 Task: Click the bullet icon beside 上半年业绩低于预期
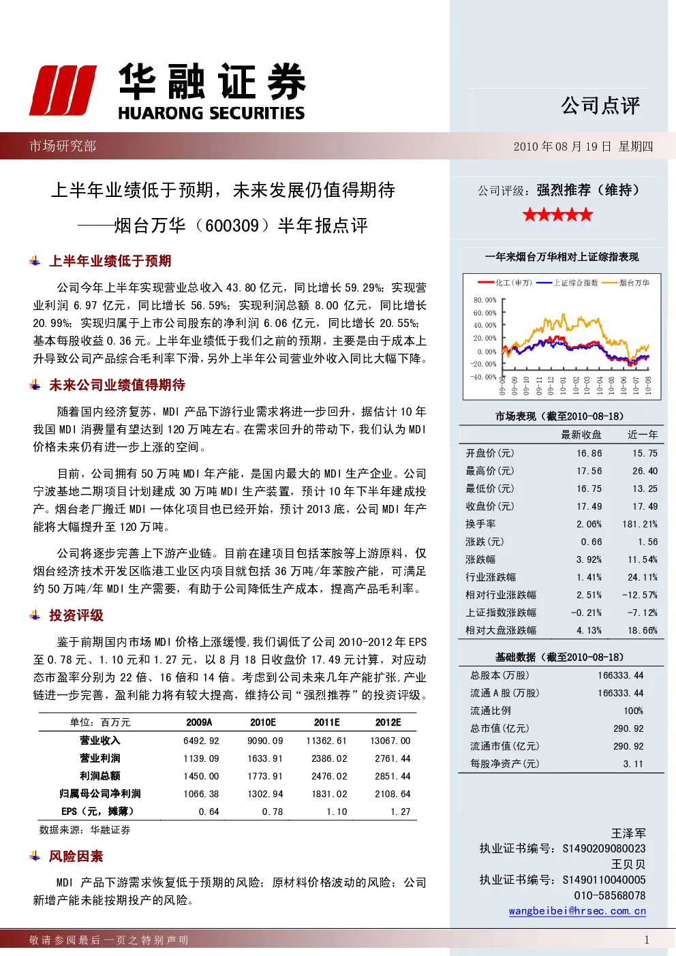[x=35, y=261]
